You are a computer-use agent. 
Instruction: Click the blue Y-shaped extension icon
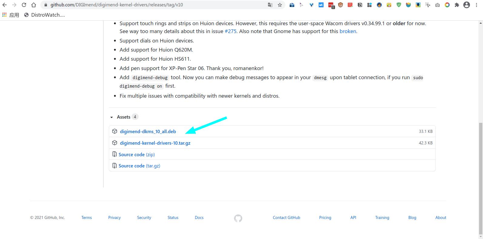pyautogui.click(x=311, y=5)
